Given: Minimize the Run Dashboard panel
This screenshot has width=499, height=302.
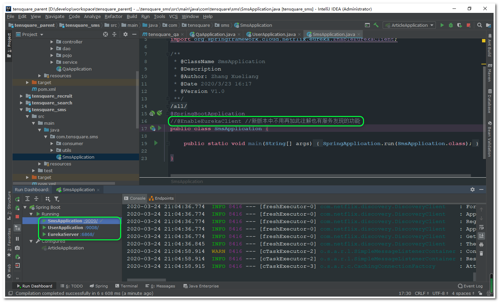Looking at the screenshot, I should pos(481,189).
